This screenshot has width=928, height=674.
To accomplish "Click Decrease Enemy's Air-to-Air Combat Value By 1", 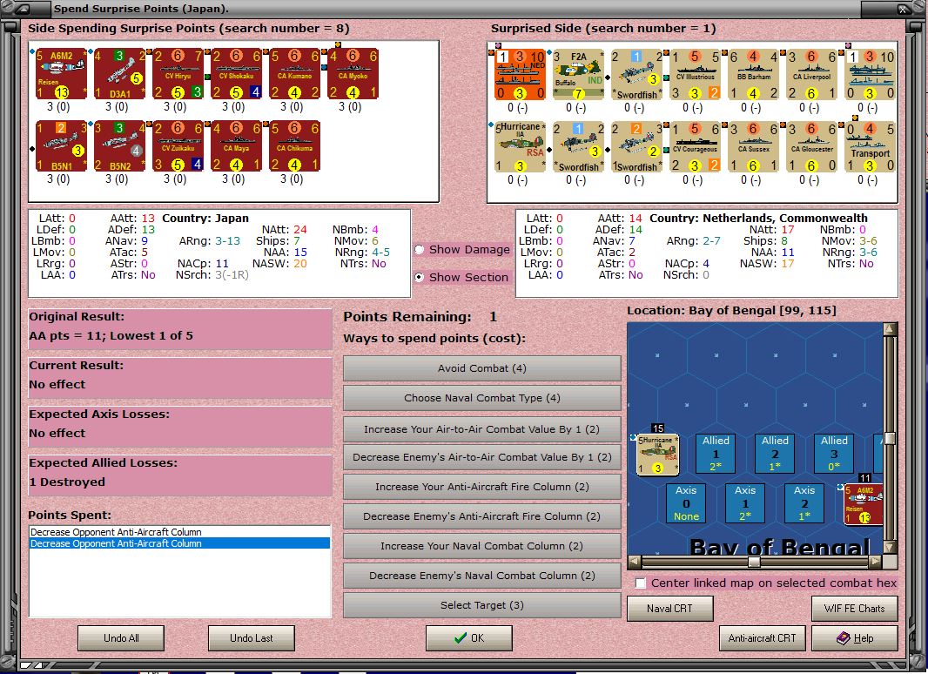I will 481,457.
